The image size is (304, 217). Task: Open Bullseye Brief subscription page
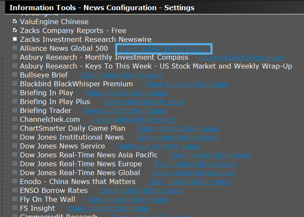[121, 75]
